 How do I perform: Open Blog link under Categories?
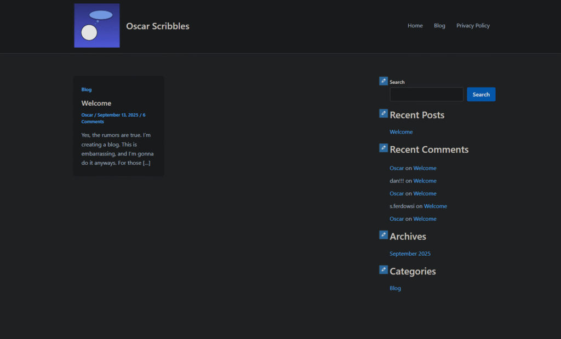point(395,288)
